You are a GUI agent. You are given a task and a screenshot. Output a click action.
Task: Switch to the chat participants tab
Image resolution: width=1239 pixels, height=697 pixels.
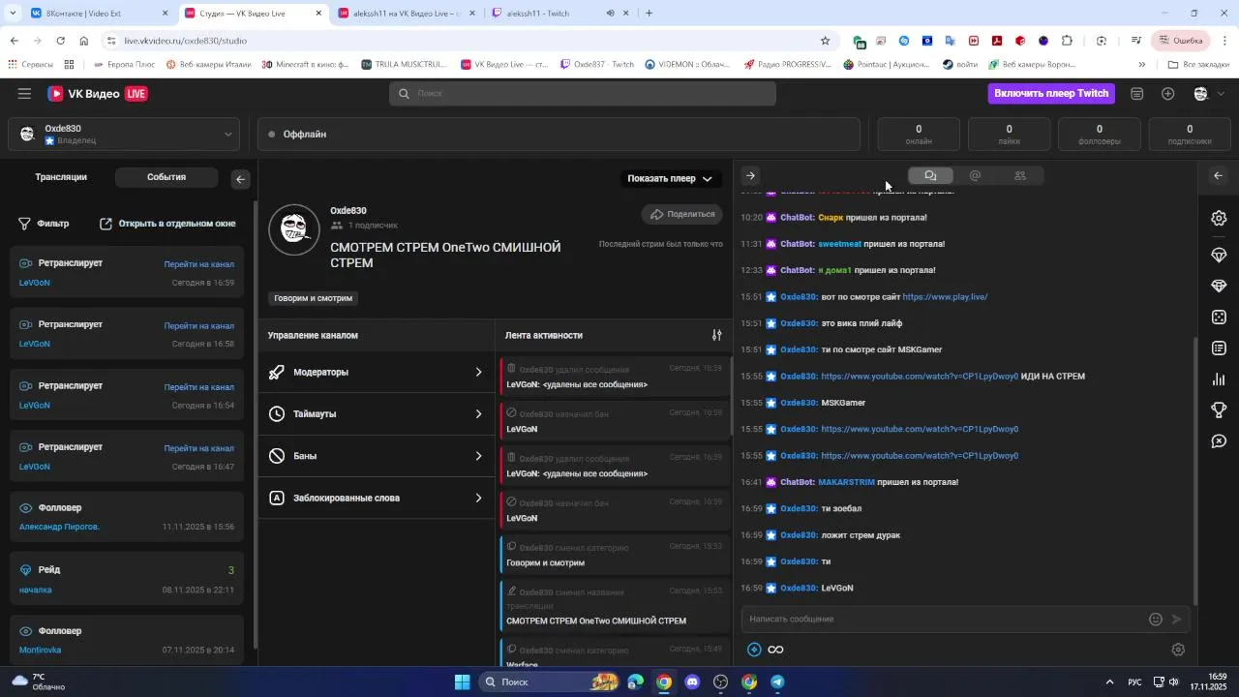[x=1019, y=175]
